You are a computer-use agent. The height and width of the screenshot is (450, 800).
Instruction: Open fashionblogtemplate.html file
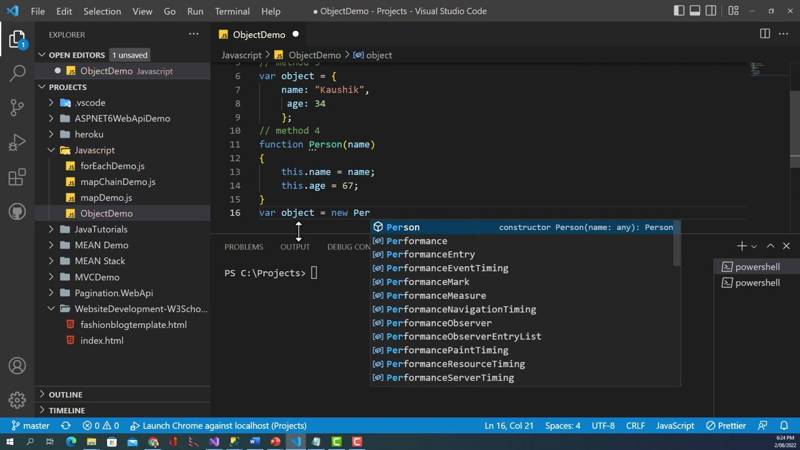(133, 324)
